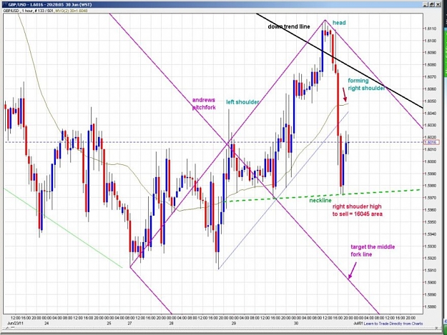This screenshot has width=447, height=335.
Task: Click date label 28 on time axis
Action: (x=172, y=324)
